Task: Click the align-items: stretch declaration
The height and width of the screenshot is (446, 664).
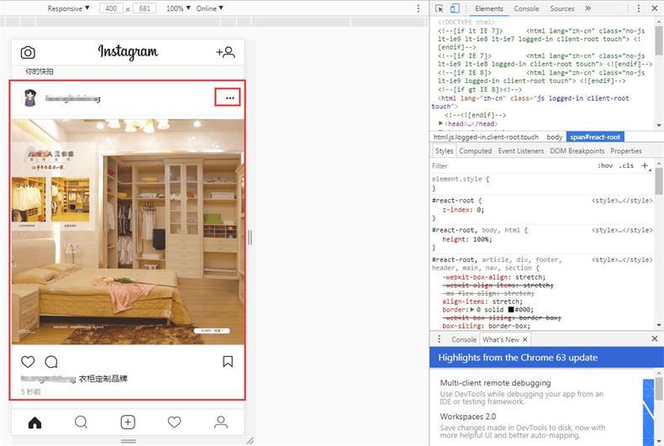Action: pos(482,302)
